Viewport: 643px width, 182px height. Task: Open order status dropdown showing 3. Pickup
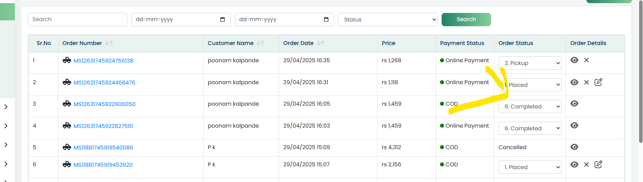[530, 63]
